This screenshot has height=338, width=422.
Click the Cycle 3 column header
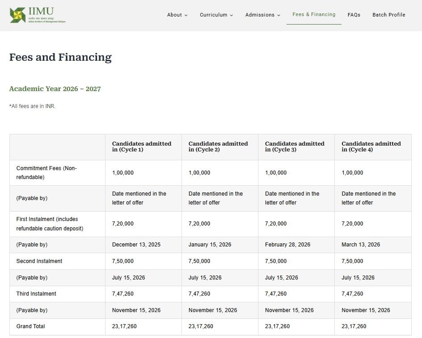click(x=295, y=146)
